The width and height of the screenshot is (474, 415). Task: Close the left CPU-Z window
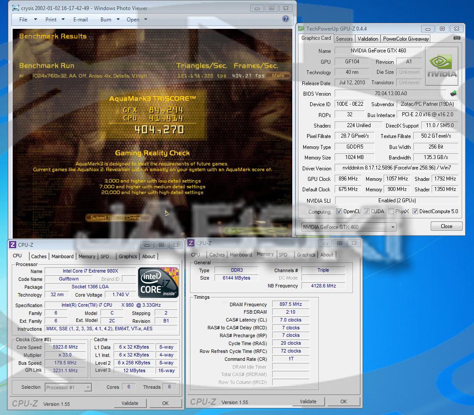[x=176, y=245]
